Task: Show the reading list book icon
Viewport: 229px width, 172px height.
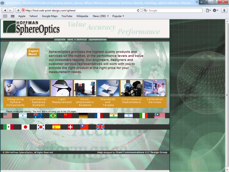Action: [5, 16]
